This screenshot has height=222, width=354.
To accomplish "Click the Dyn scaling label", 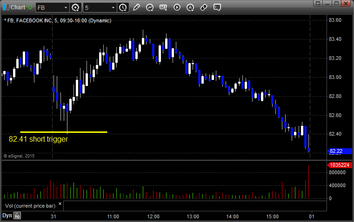I will pos(7,215).
